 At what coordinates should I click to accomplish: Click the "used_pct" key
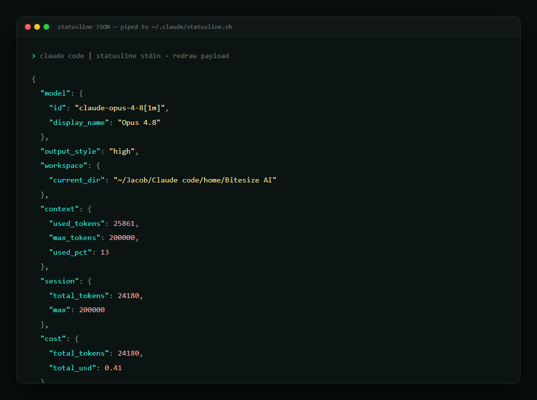click(70, 252)
